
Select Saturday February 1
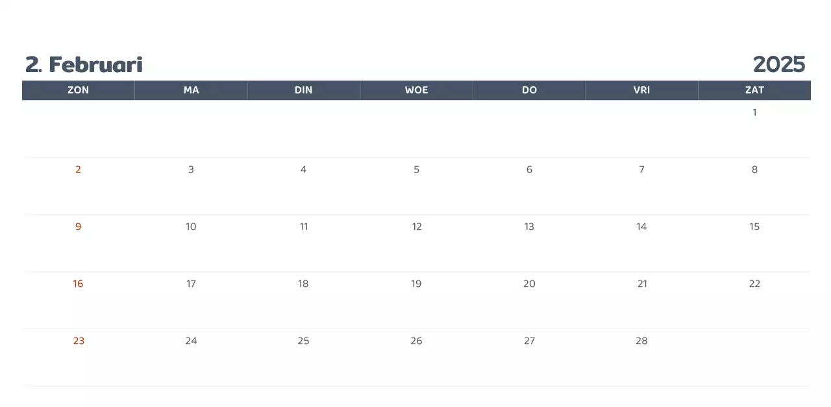(754, 112)
